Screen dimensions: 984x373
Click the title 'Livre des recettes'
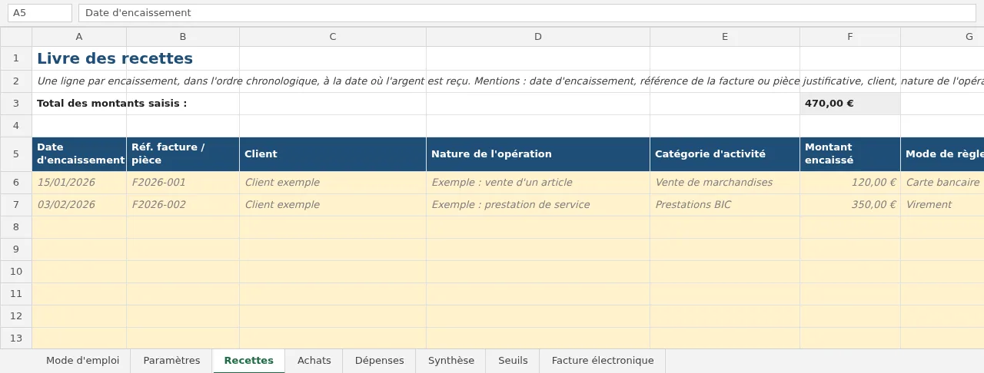(115, 58)
